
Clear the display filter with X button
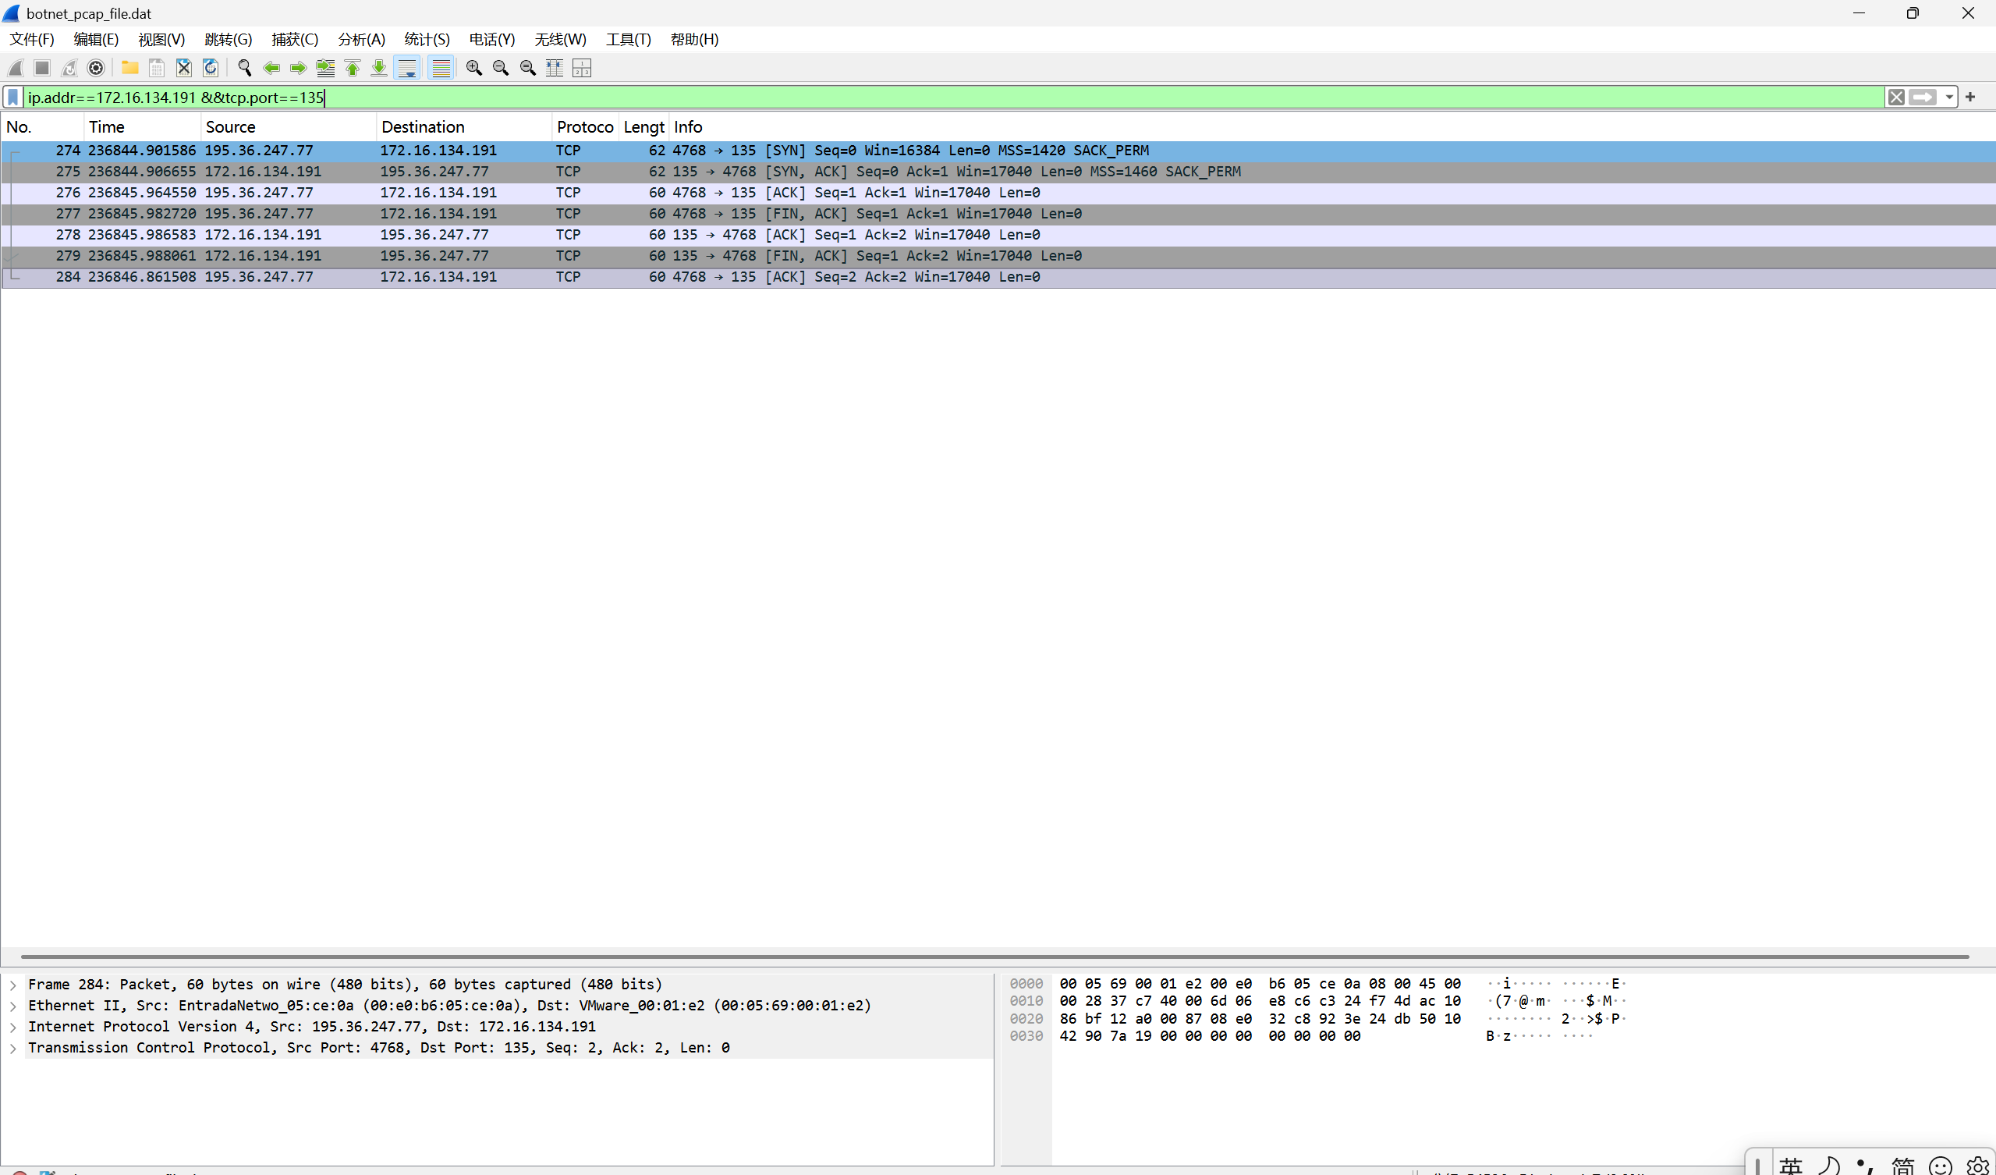click(x=1896, y=98)
